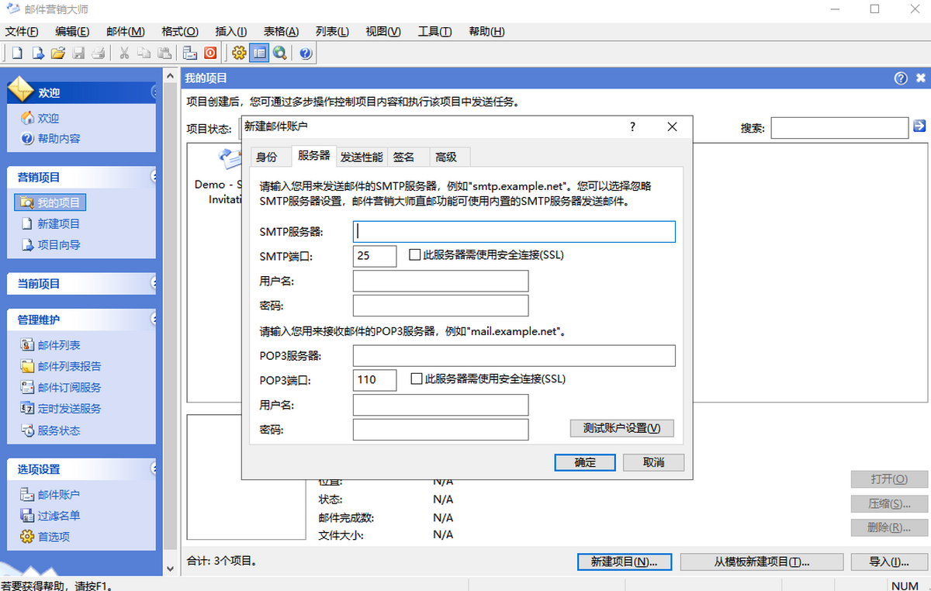Click the SMTP端口 field showing 25
Image resolution: width=931 pixels, height=591 pixels.
click(x=375, y=256)
